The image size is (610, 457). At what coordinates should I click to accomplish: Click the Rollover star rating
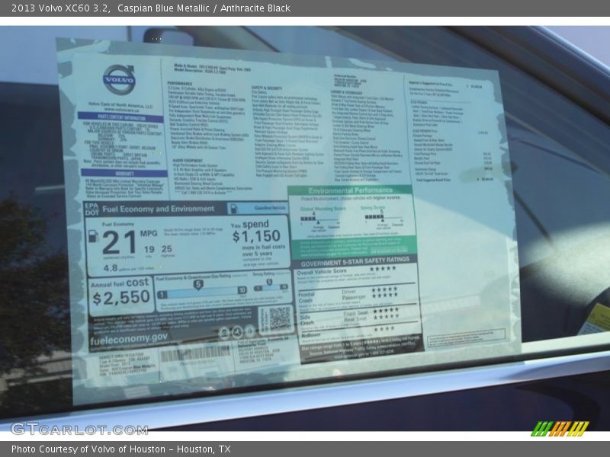click(x=384, y=329)
